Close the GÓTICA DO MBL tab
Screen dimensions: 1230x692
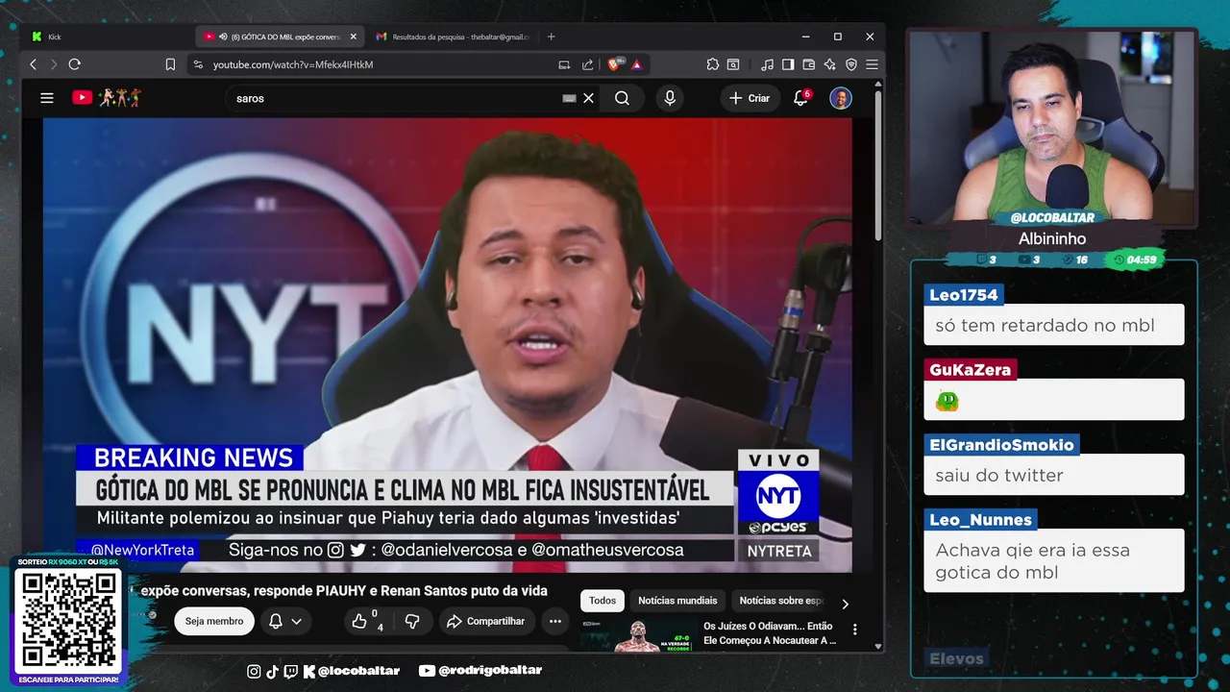pyautogui.click(x=354, y=37)
